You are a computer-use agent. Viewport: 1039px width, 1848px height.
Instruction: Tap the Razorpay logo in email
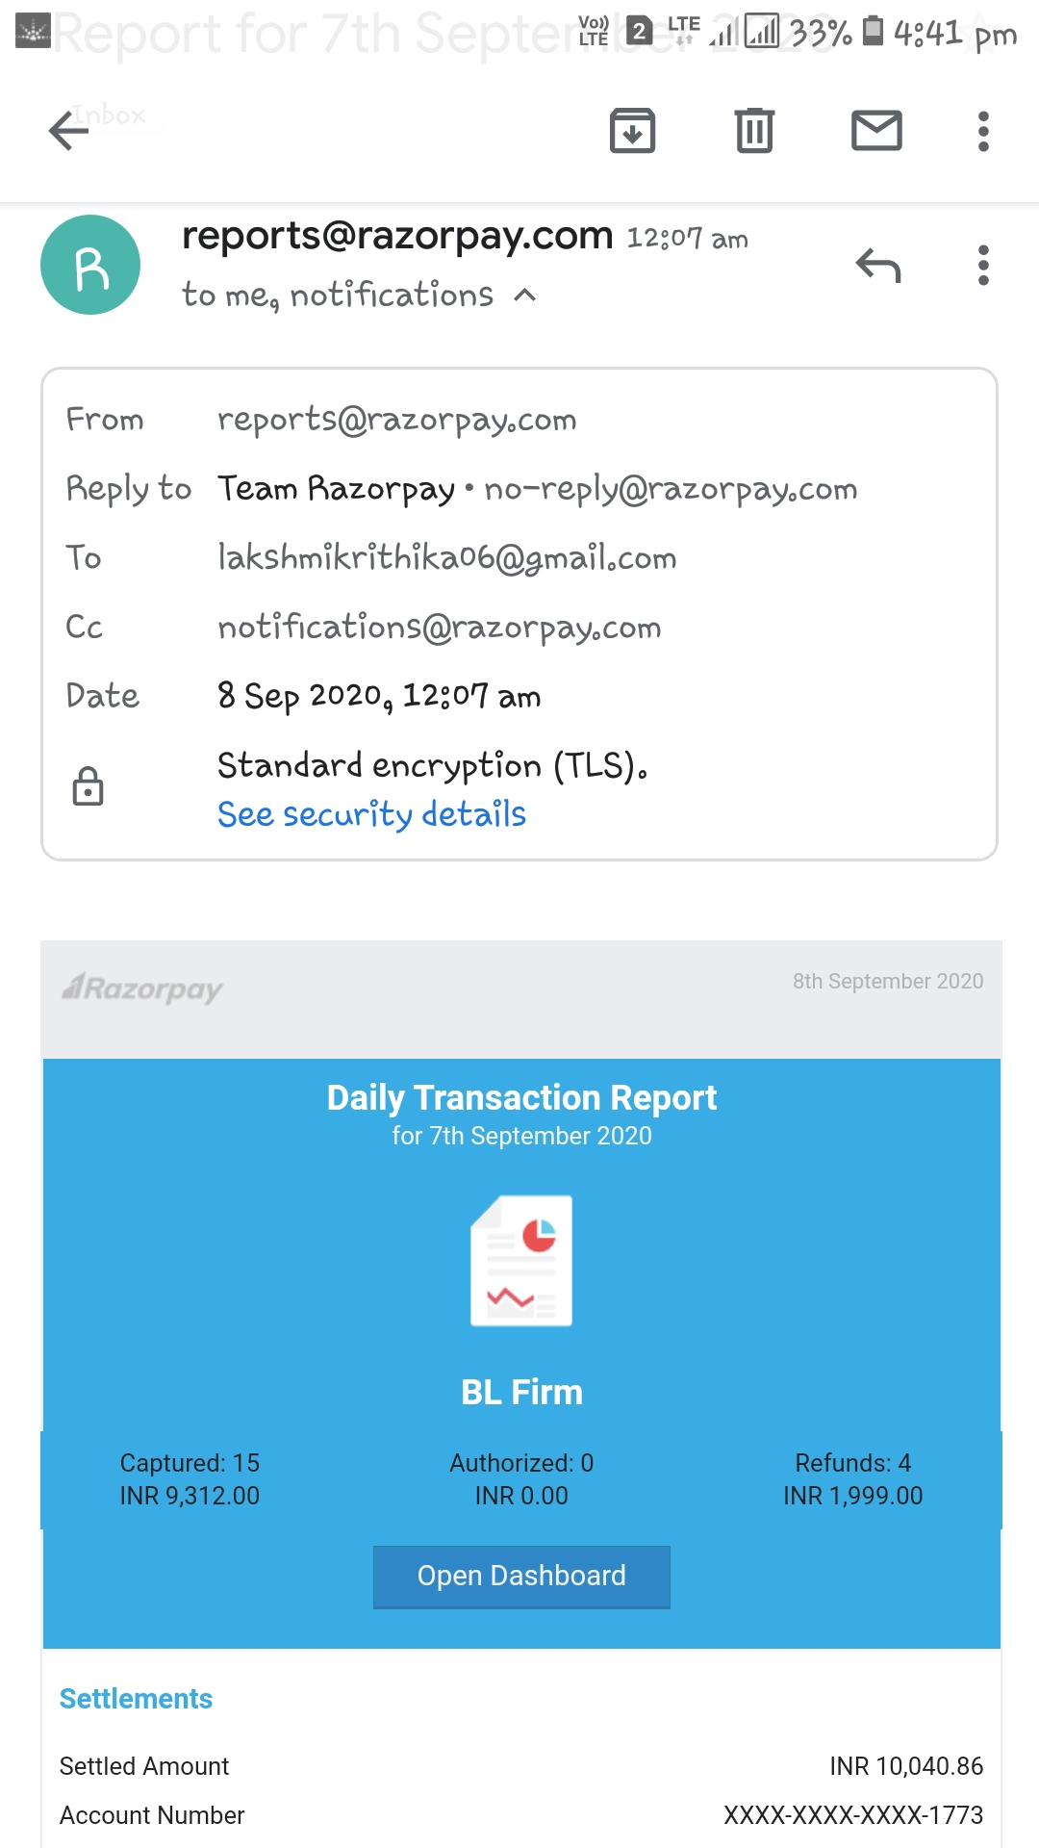[x=142, y=988]
